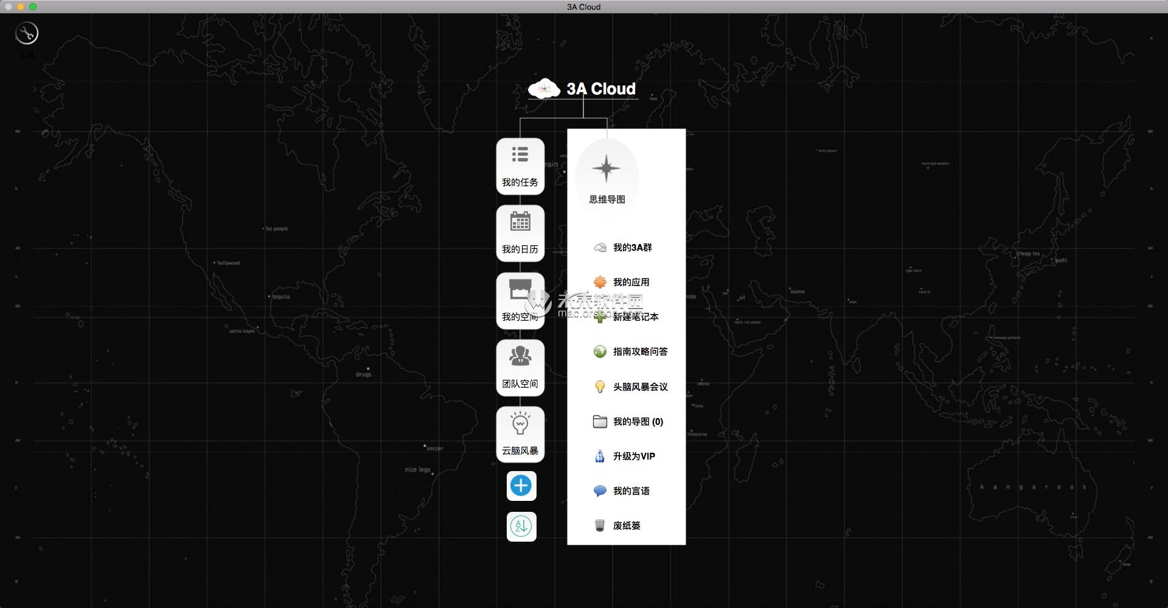Open 废纸篓 trash entry
This screenshot has height=608, width=1168.
click(617, 525)
